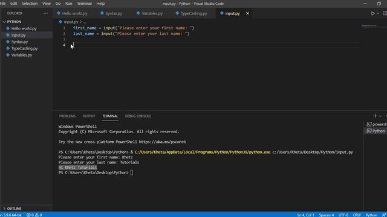Click Ln 4, Col 1 status entry
Image resolution: width=387 pixels, height=217 pixels.
coord(305,215)
